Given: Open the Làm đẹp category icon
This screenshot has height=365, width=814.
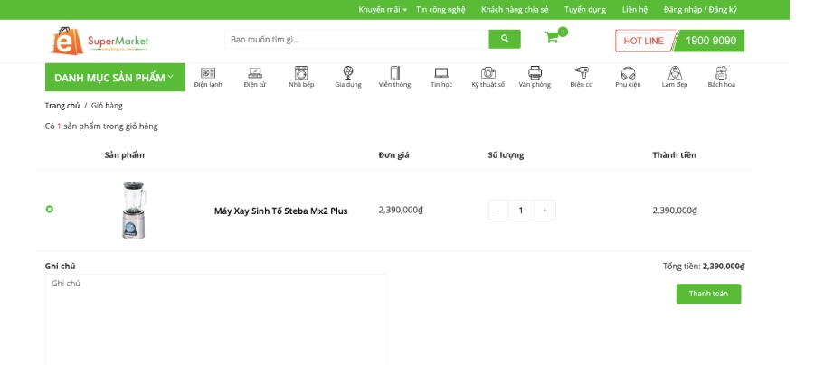Looking at the screenshot, I should pos(675,72).
